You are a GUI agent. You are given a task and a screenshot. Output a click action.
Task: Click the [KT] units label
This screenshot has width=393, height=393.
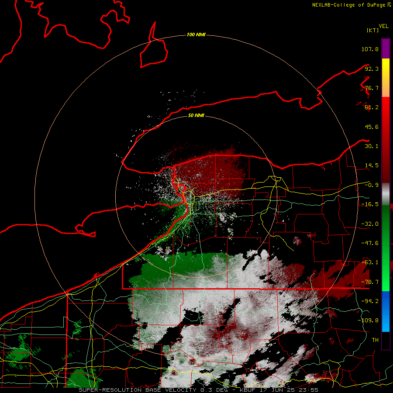click(372, 30)
